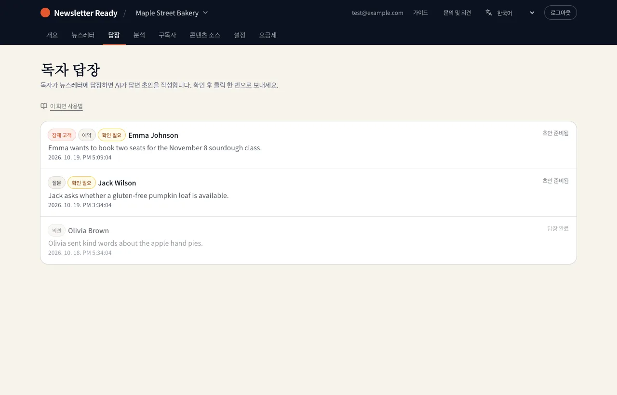Screen dimensions: 617x395
Task: Open the 가이드 link
Action: (420, 13)
